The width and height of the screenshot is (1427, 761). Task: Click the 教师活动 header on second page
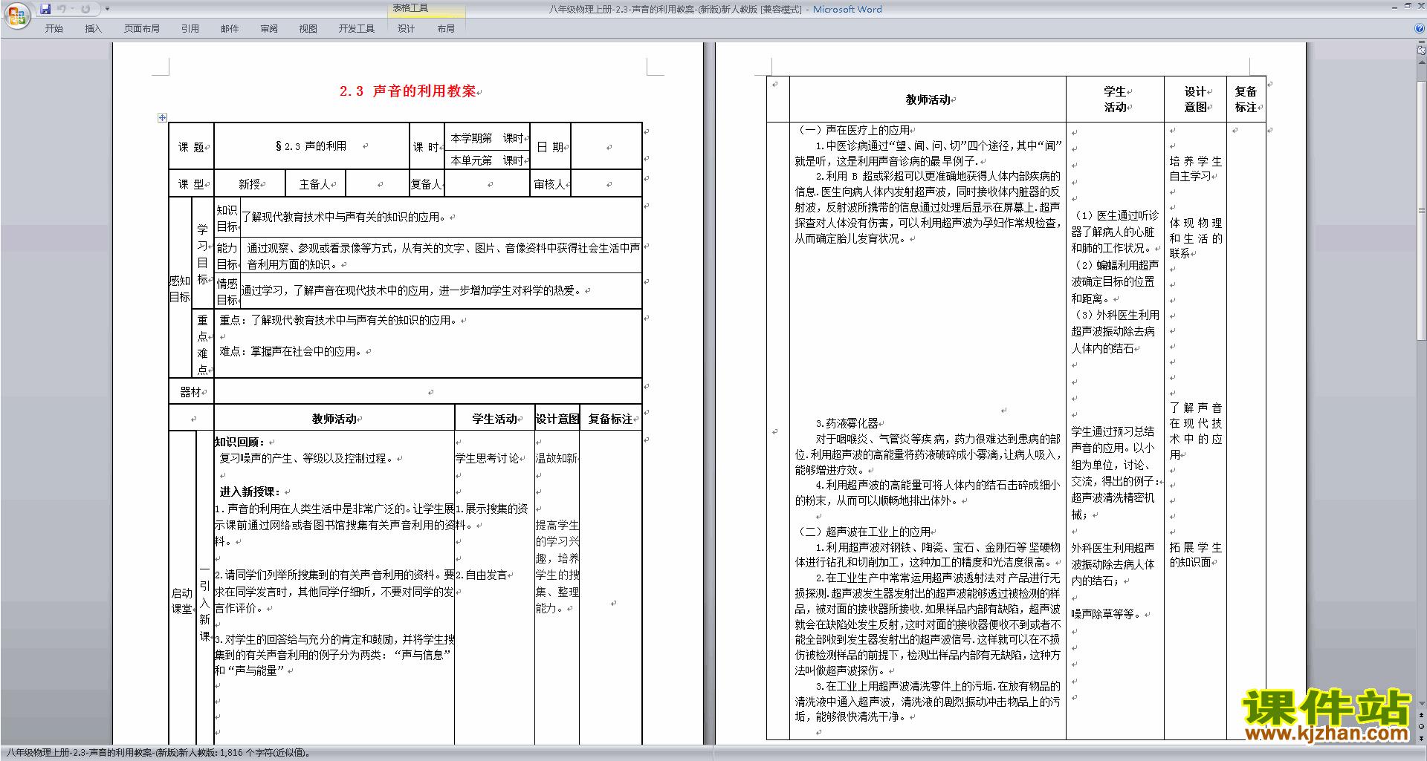pyautogui.click(x=928, y=99)
